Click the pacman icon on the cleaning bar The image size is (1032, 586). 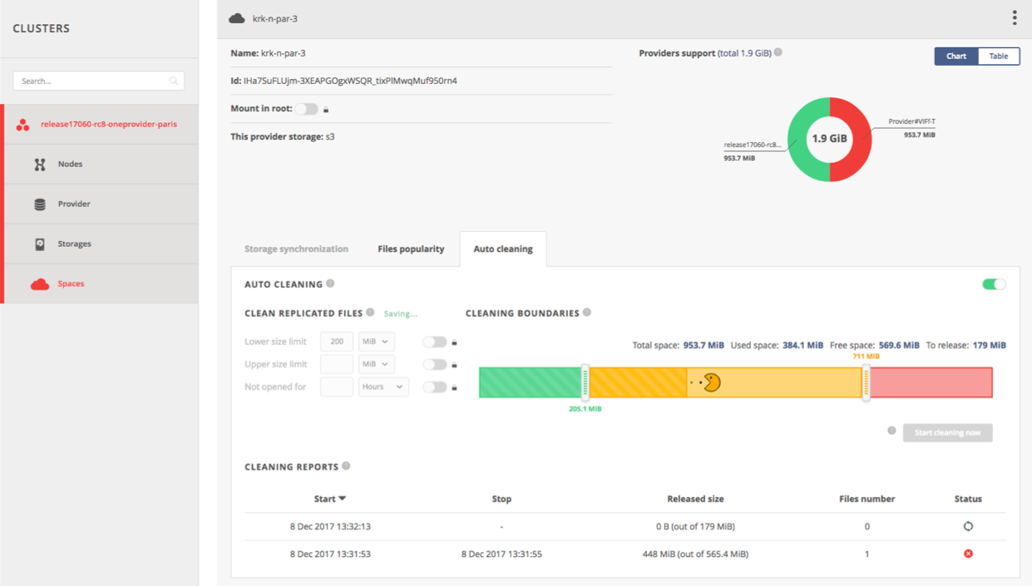tap(711, 383)
